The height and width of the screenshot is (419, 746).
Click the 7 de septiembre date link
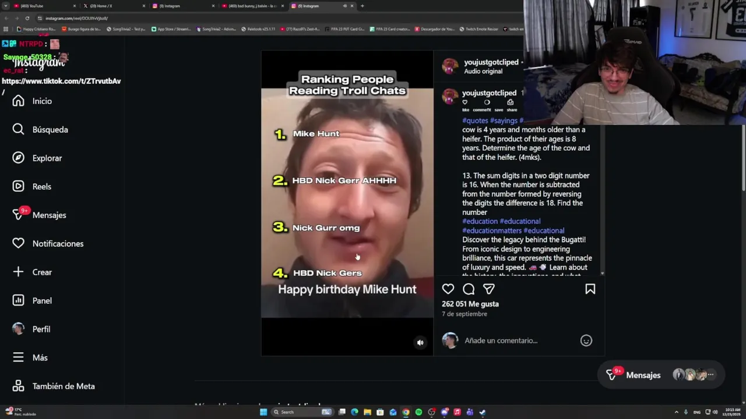point(465,314)
